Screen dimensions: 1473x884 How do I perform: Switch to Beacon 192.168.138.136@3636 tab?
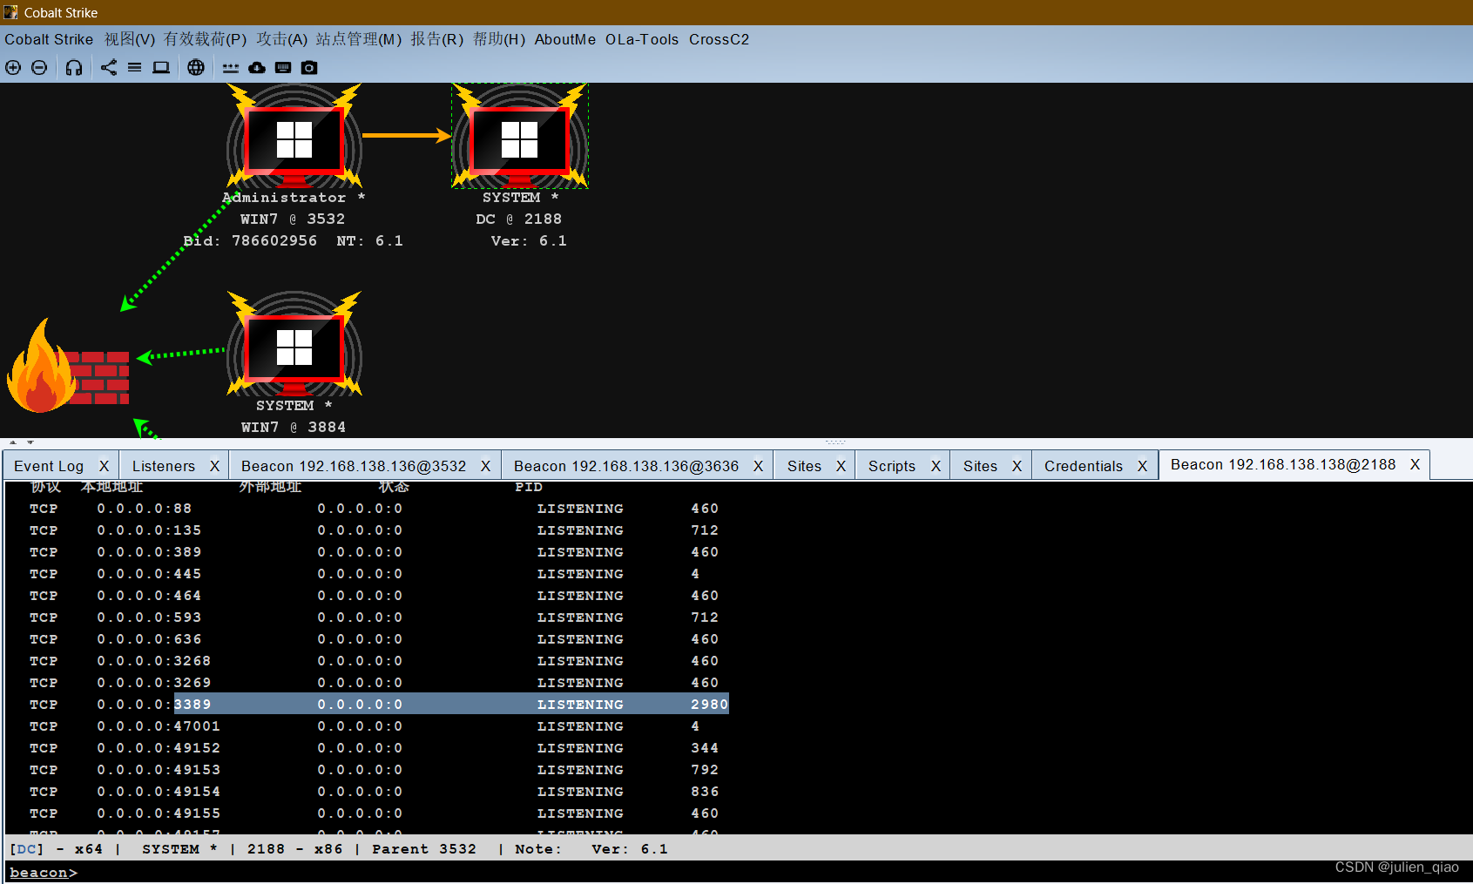pos(626,466)
